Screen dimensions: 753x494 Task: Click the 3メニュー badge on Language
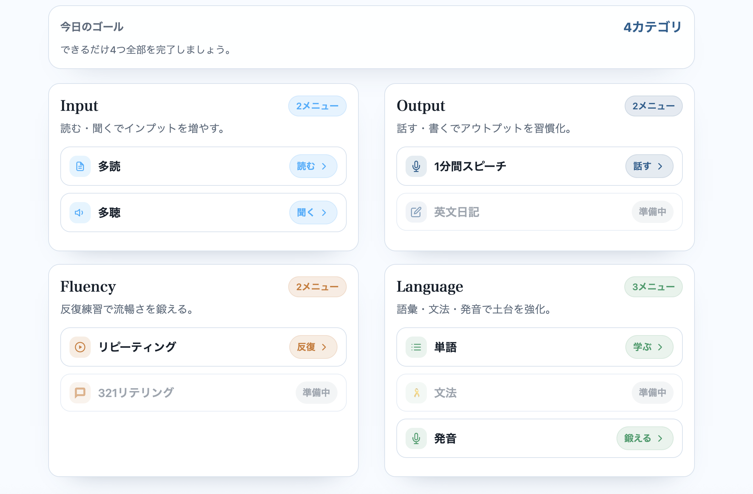(x=653, y=287)
